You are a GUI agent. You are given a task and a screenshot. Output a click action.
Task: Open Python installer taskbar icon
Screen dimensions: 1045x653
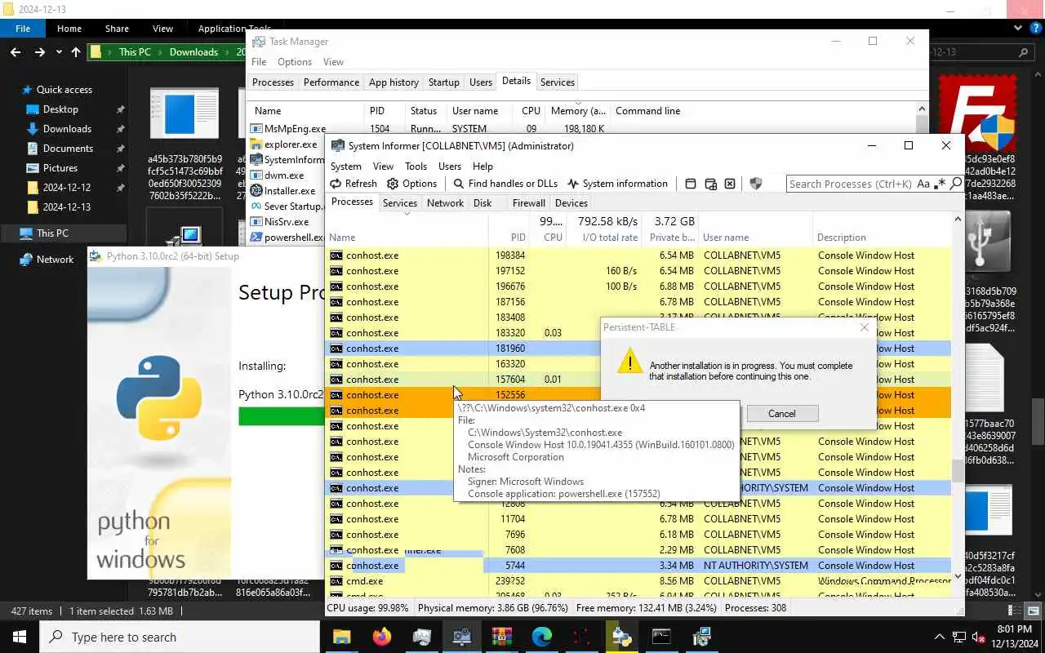point(621,637)
